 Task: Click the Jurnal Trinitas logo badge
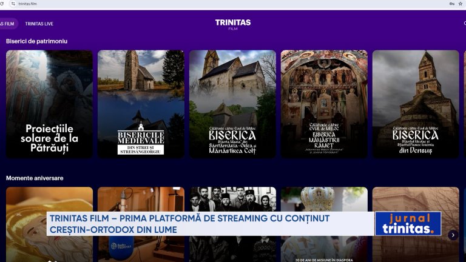pos(408,224)
